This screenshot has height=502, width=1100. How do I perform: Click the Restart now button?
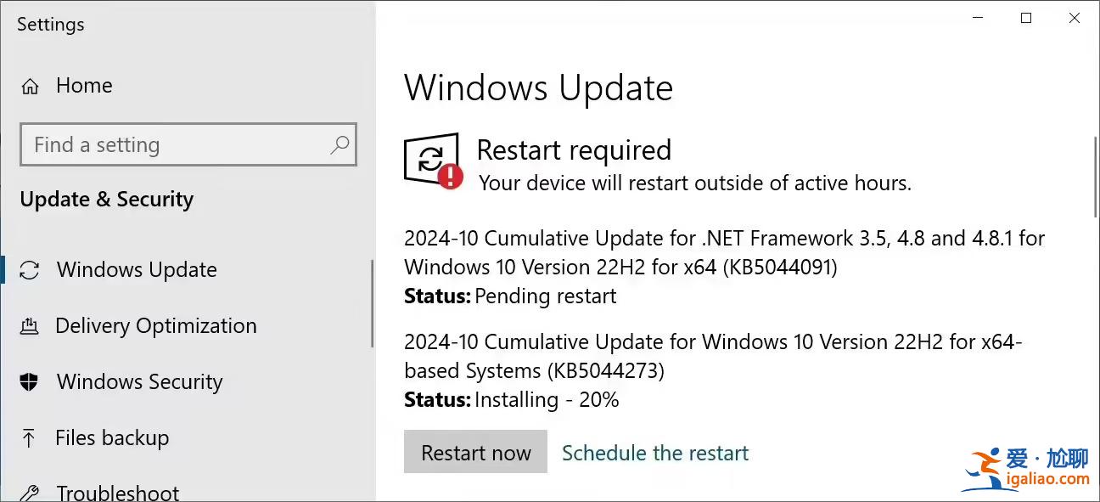point(475,452)
